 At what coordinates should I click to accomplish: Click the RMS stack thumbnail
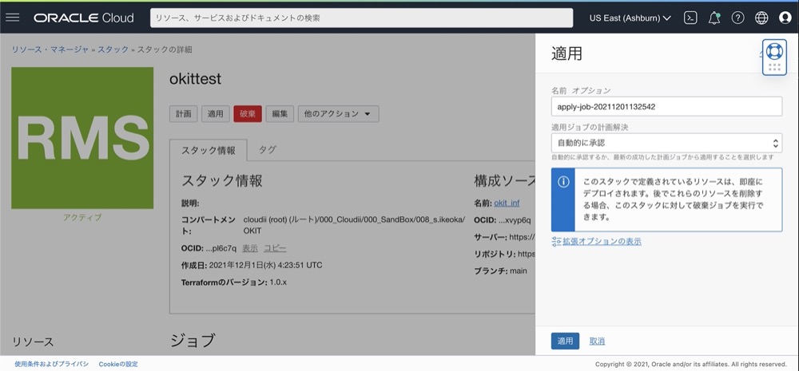82,138
